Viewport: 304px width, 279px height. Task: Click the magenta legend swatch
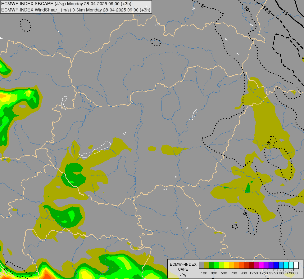[261, 265]
